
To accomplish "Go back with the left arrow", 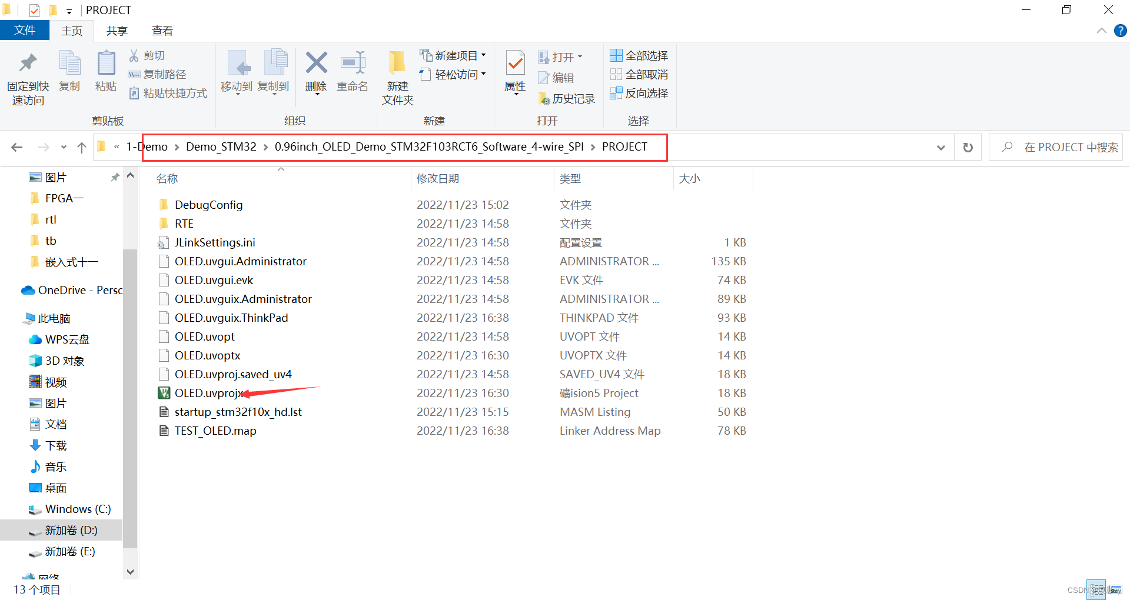I will point(17,147).
